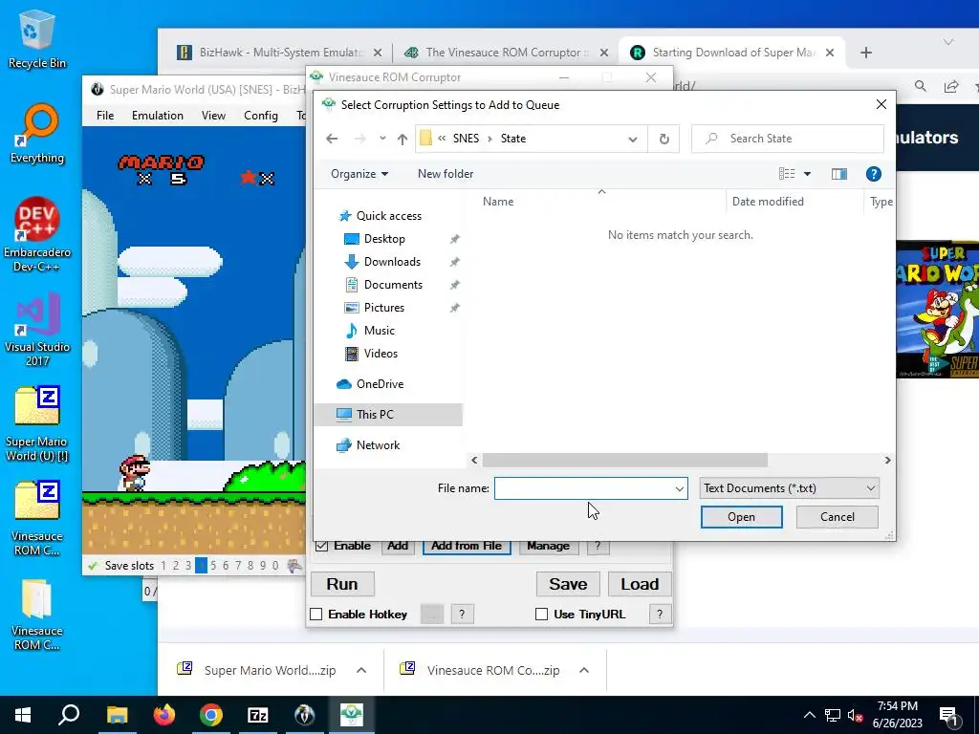Expand the address path history chevron
Image resolution: width=979 pixels, height=734 pixels.
[633, 139]
